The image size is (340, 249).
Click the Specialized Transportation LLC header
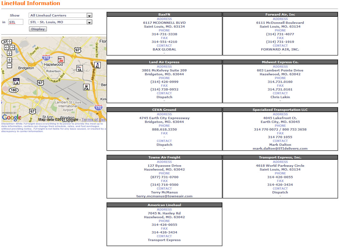(280, 110)
